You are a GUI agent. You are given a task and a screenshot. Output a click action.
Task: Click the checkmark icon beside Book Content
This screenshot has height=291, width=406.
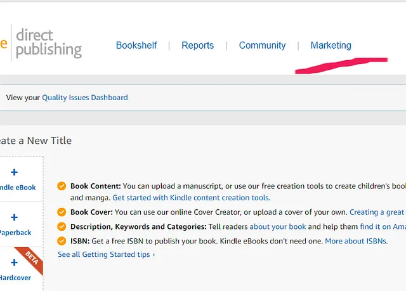click(x=62, y=186)
